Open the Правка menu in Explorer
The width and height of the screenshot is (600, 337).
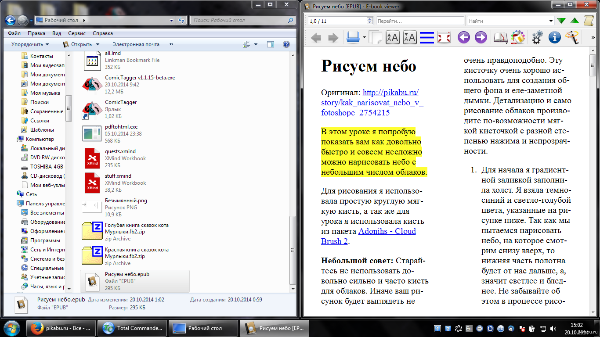point(36,33)
